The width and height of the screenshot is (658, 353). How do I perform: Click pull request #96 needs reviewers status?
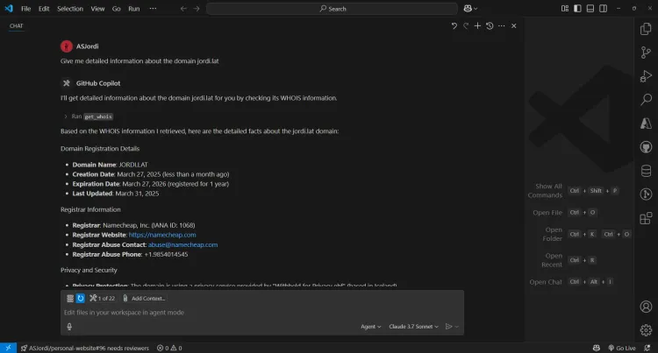[85, 348]
